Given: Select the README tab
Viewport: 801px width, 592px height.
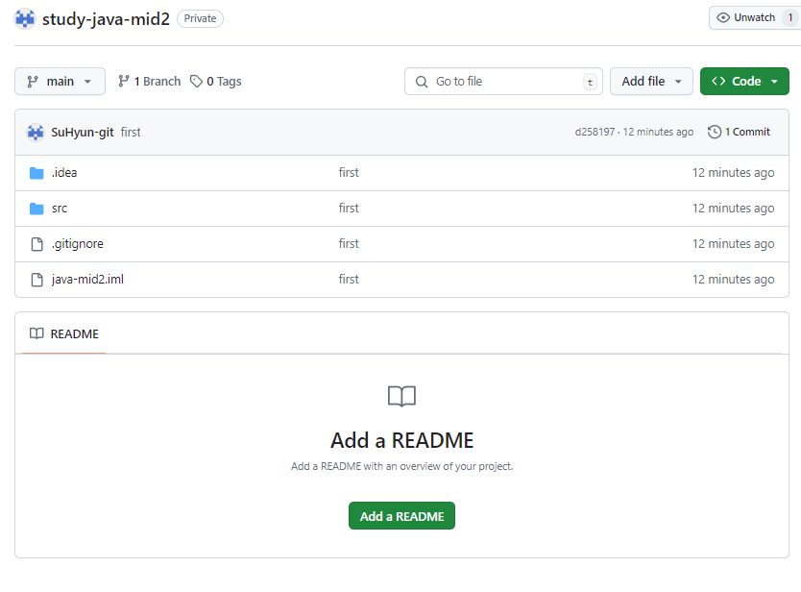Looking at the screenshot, I should 63,333.
